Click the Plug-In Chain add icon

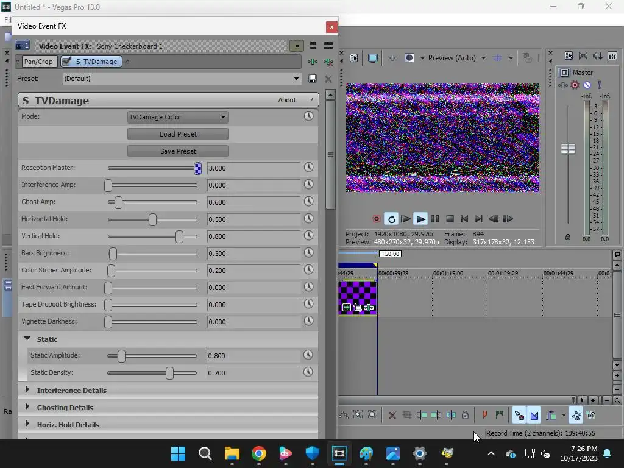313,62
